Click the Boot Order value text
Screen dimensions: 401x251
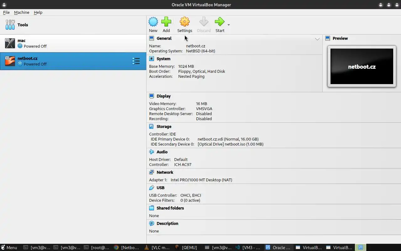pyautogui.click(x=202, y=71)
